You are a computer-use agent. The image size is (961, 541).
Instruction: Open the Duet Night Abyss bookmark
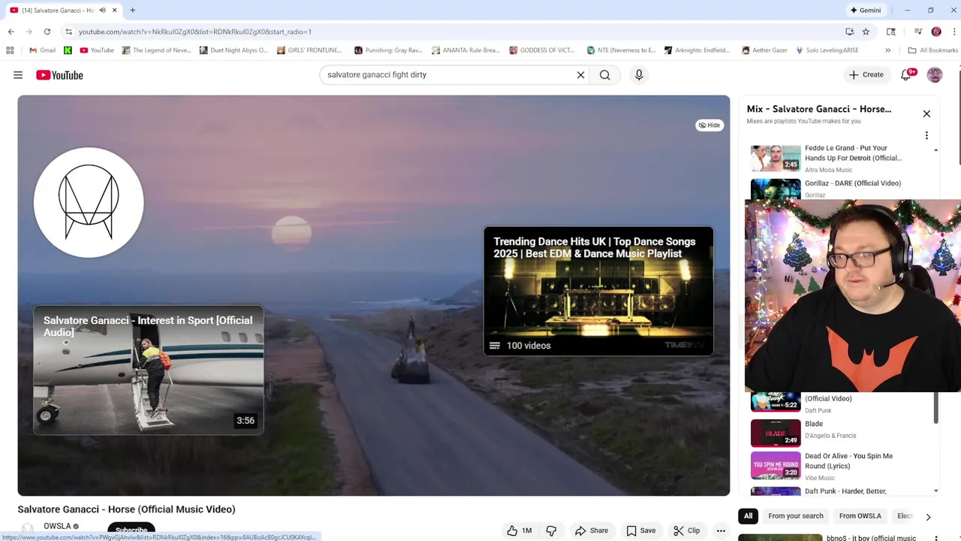[x=233, y=50]
